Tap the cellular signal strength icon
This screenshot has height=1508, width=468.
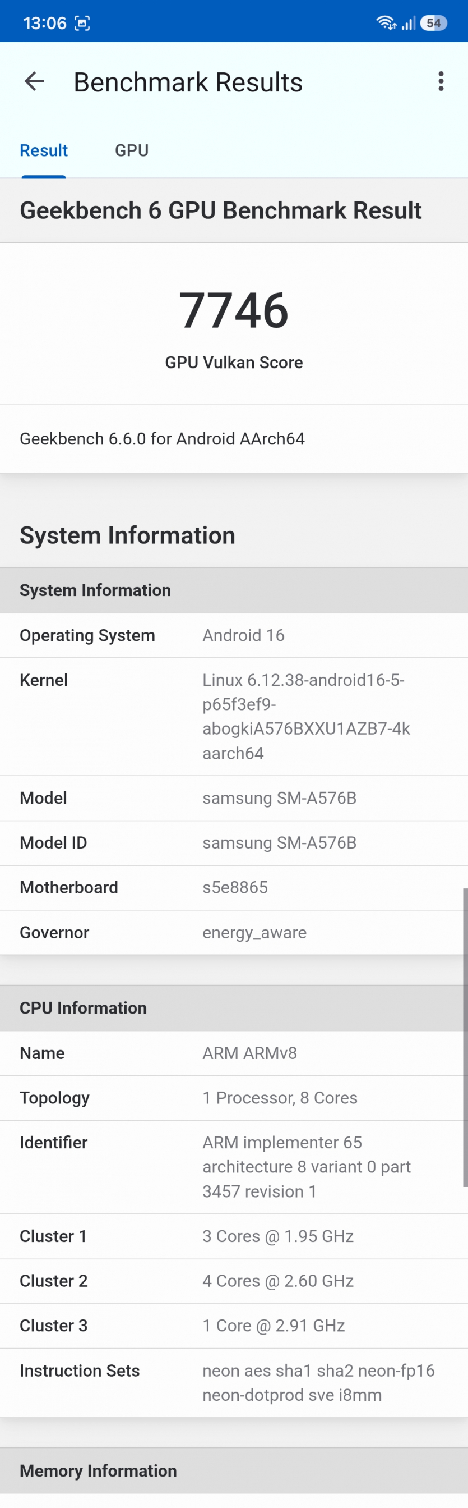(x=409, y=24)
